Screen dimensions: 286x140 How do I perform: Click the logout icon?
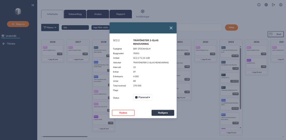(x=273, y=5)
